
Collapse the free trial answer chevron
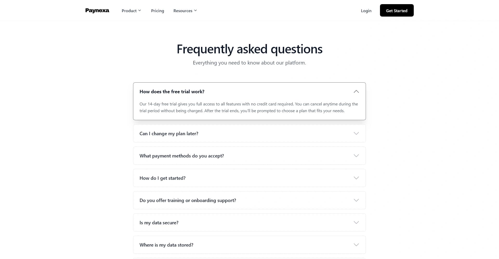point(356,91)
